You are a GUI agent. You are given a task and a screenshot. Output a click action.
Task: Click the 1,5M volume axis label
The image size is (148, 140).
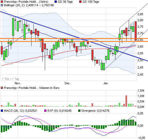tap(141, 91)
